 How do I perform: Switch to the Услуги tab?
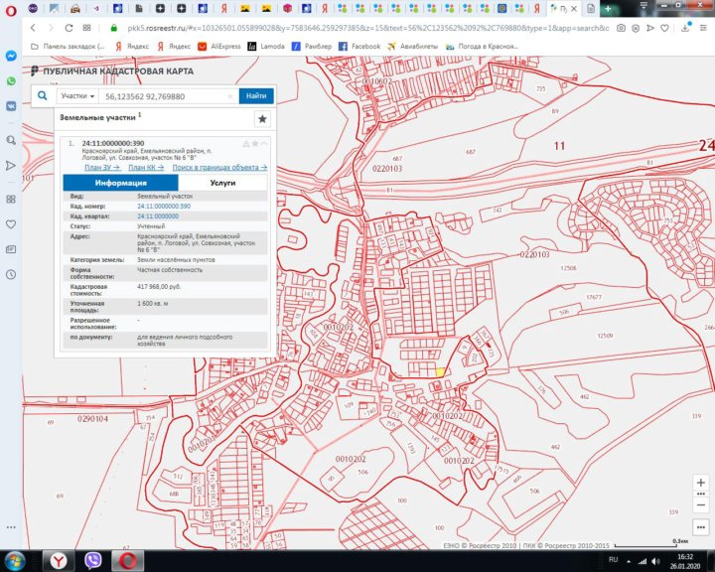(x=222, y=183)
